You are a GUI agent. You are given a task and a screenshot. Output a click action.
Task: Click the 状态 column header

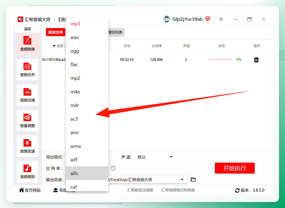point(222,46)
